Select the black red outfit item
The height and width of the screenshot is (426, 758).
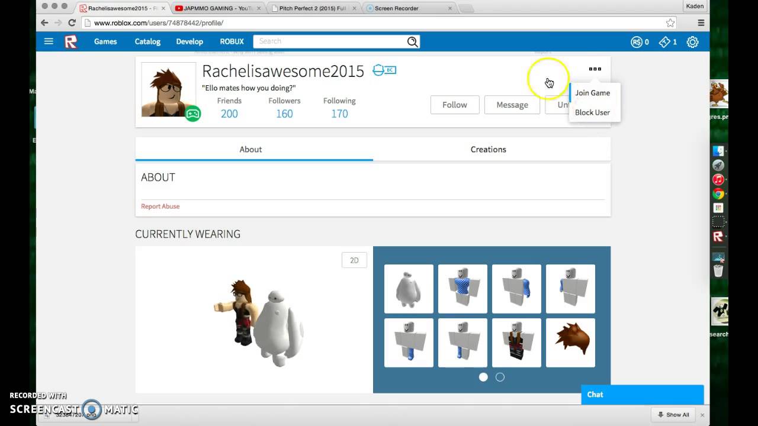(x=516, y=343)
